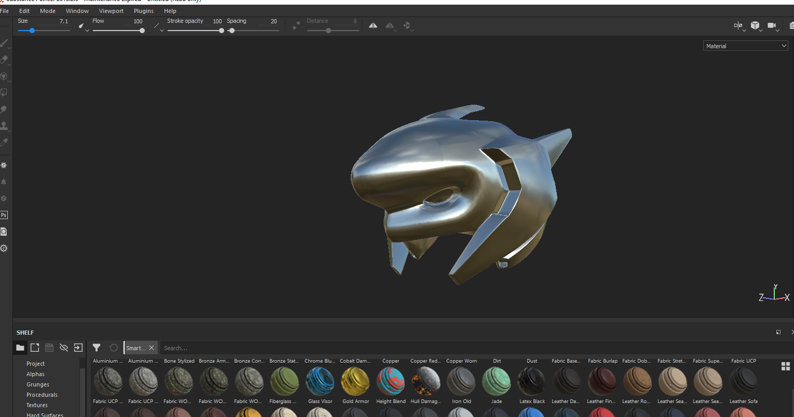Select the Hard Surfaces shelf category
The width and height of the screenshot is (794, 417).
45,415
